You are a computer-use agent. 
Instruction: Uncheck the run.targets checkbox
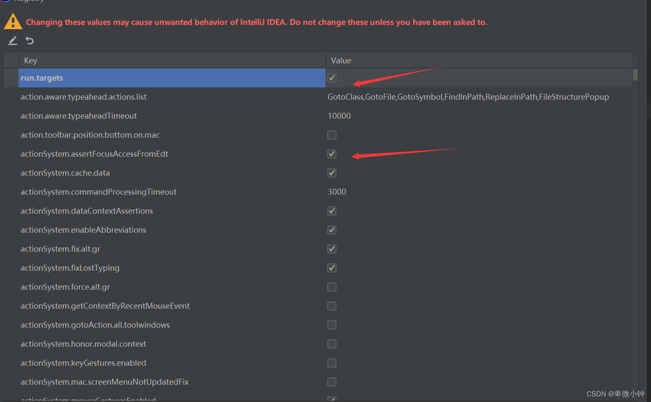pos(332,78)
